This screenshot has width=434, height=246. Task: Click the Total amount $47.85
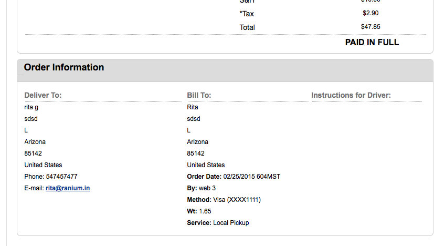(371, 27)
